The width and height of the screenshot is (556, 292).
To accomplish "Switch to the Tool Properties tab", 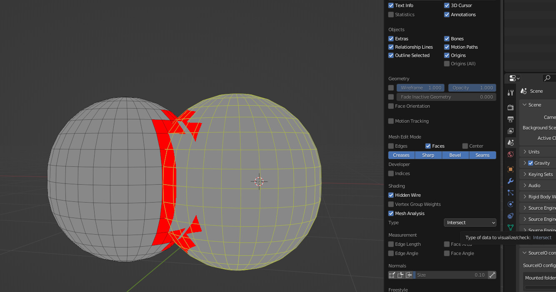I will tap(510, 92).
